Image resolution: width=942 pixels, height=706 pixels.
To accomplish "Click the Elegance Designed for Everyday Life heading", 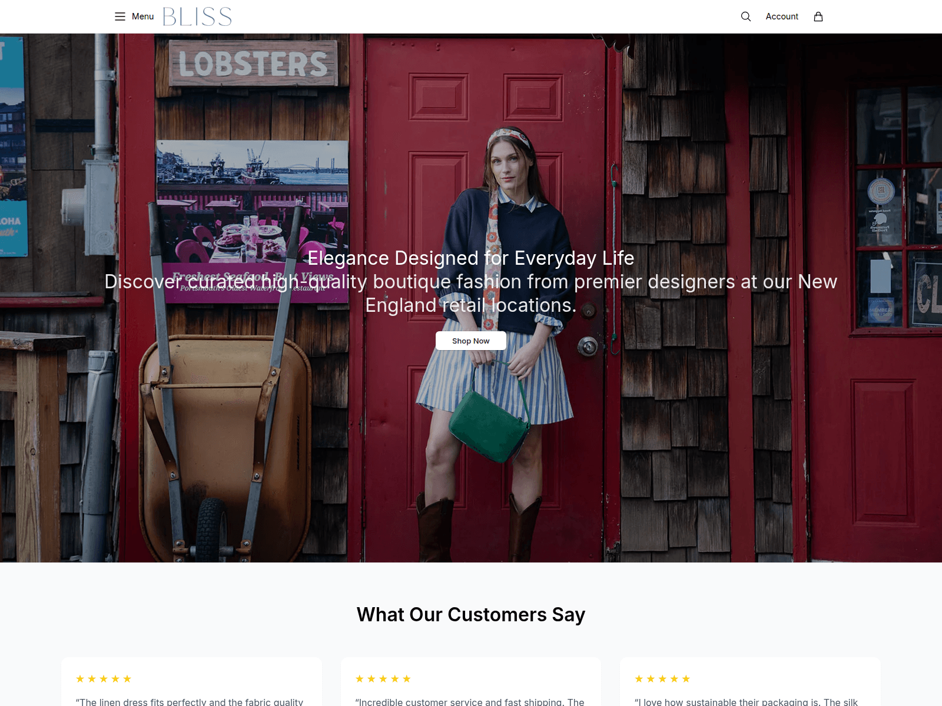I will (471, 258).
